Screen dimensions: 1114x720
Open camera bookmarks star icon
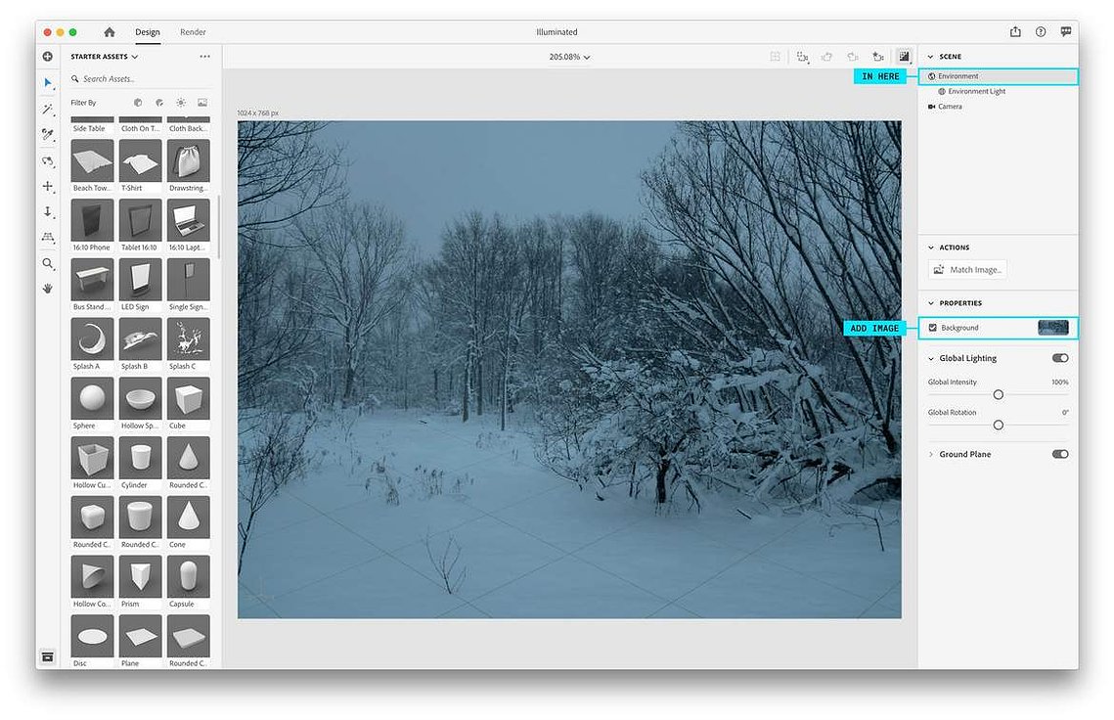click(878, 57)
